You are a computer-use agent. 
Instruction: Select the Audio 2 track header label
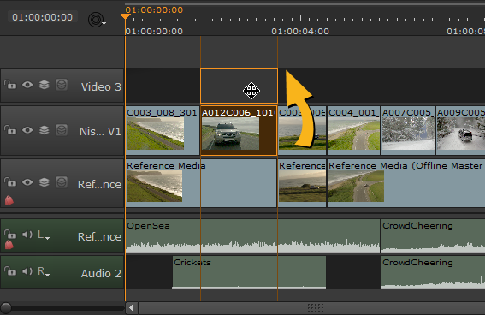coord(101,274)
